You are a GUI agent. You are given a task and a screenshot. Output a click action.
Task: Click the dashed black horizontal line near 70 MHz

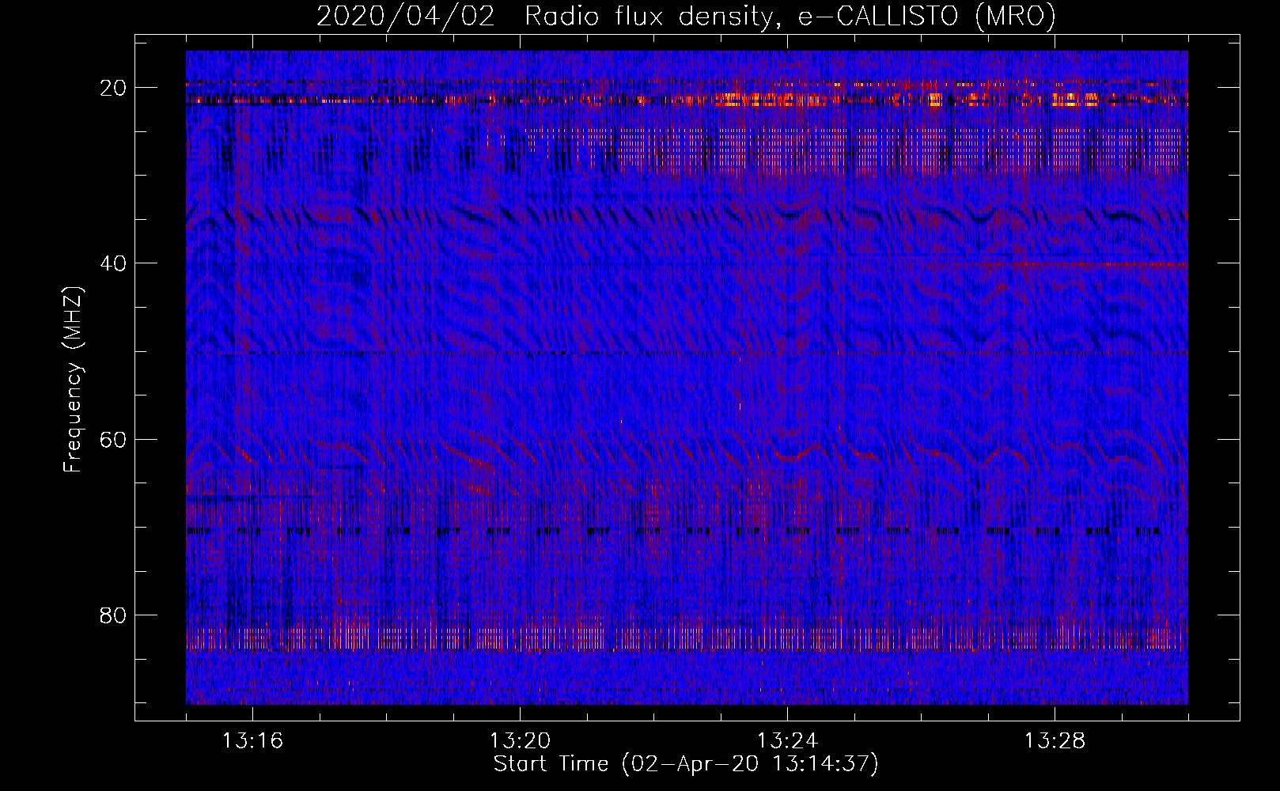click(x=687, y=531)
